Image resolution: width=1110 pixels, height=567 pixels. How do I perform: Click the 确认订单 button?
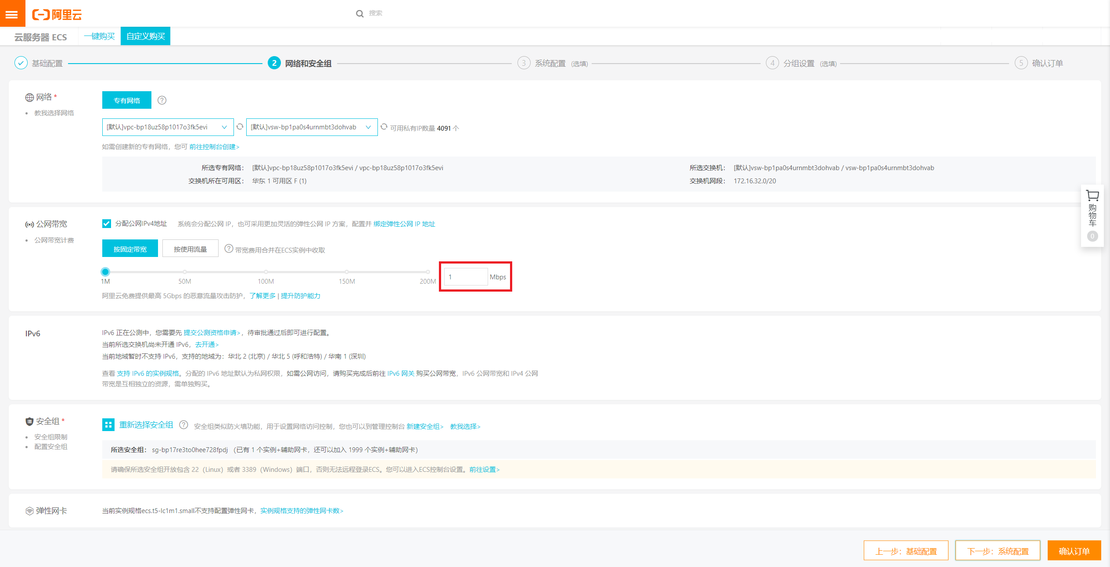tap(1074, 551)
